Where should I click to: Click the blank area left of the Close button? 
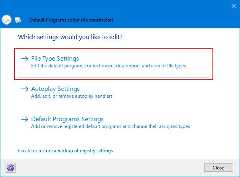120,167
